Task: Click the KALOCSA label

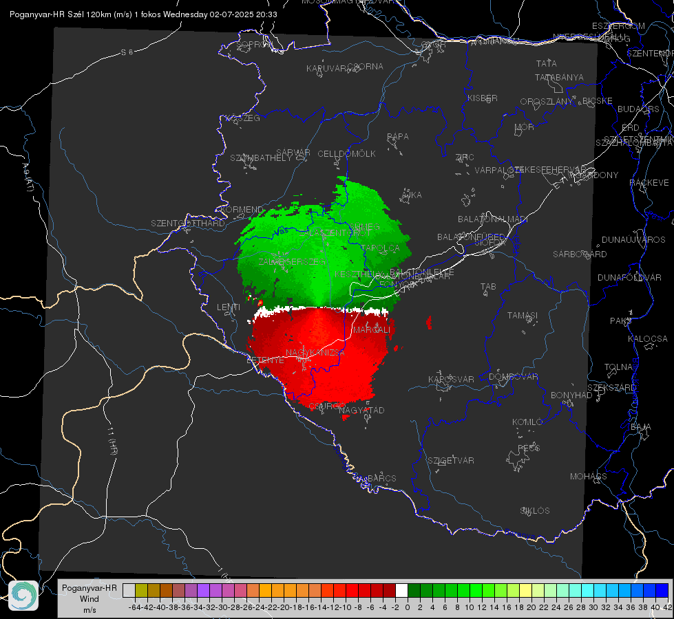Action: [647, 339]
